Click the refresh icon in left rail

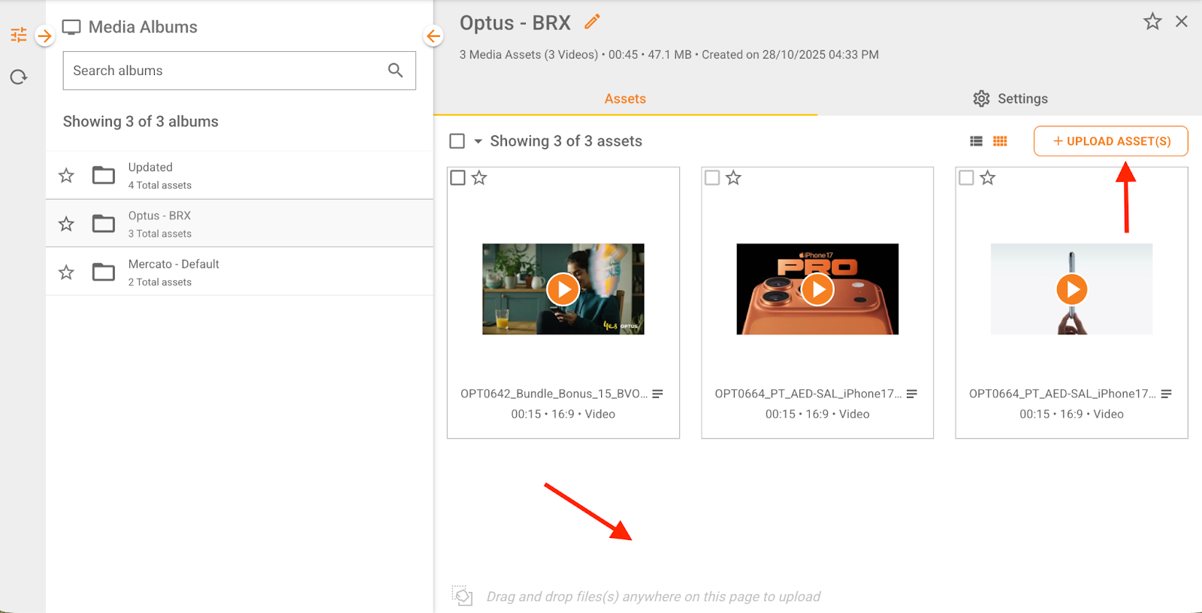pyautogui.click(x=19, y=77)
